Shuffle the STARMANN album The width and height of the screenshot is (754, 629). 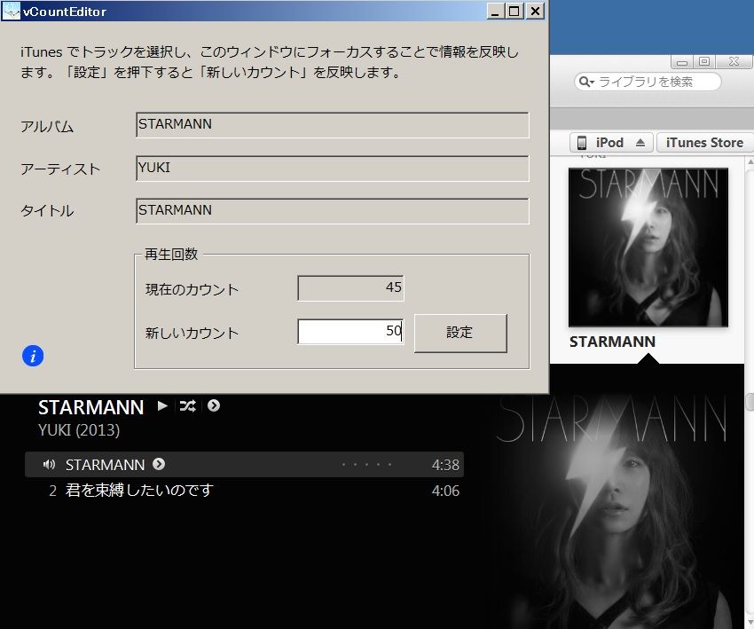(x=187, y=406)
